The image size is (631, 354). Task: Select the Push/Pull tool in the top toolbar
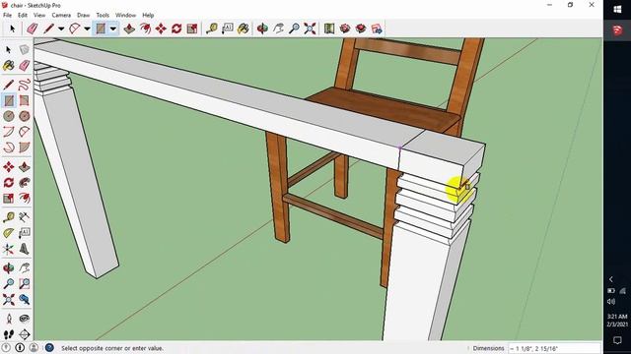(129, 29)
